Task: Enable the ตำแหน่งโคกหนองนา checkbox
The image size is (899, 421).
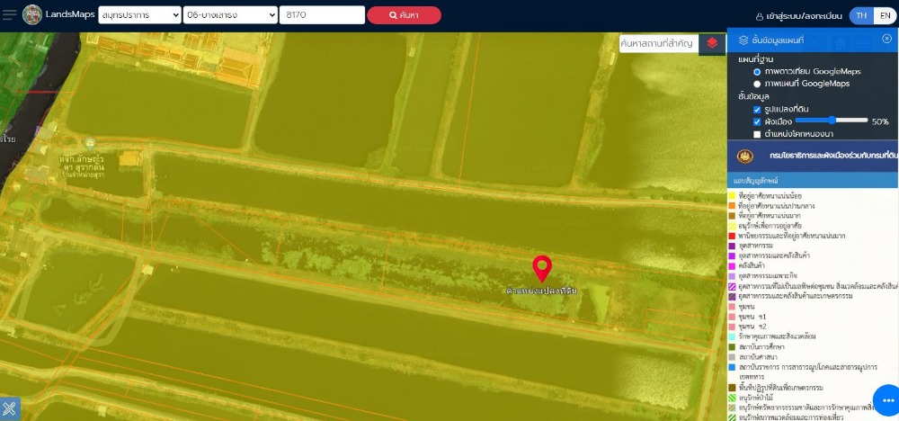Action: point(757,134)
